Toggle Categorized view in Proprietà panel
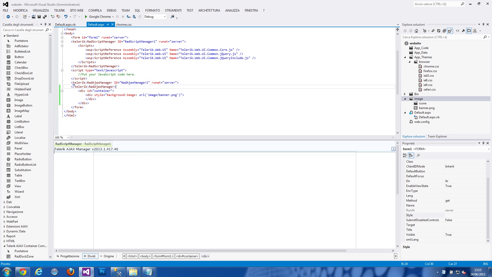 pos(405,155)
